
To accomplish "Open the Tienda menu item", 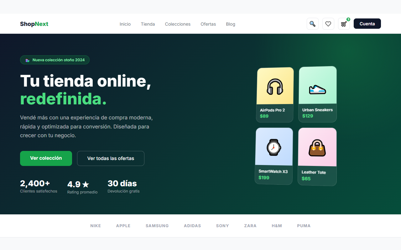I will (148, 24).
